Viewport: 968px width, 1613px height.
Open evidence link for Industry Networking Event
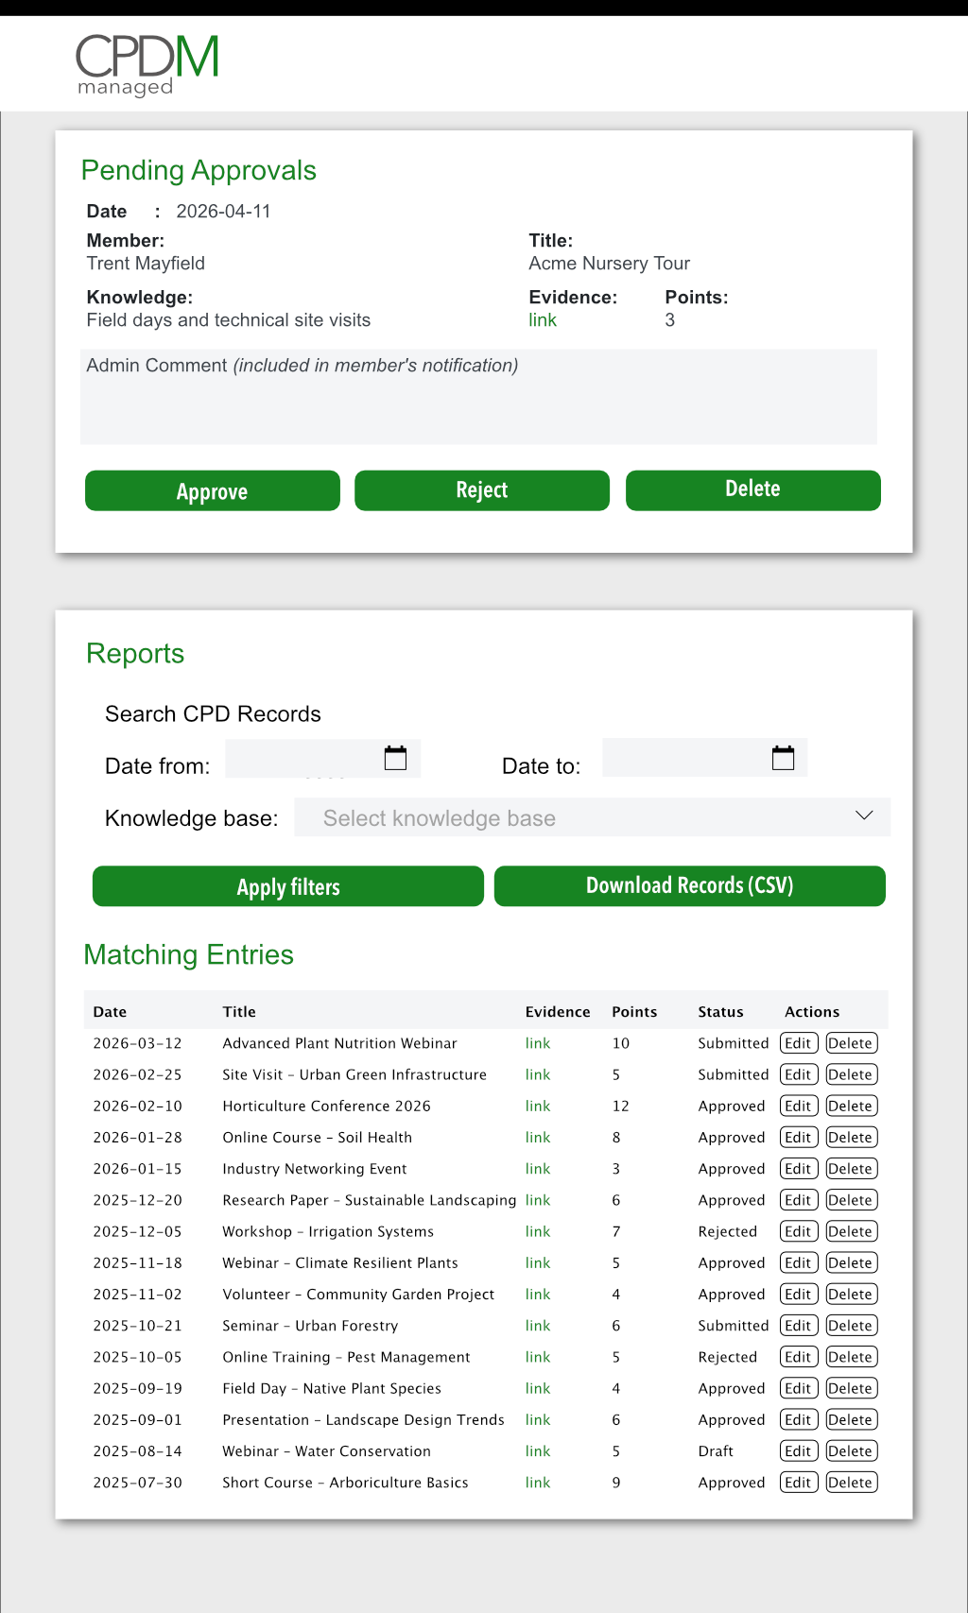(x=538, y=1169)
